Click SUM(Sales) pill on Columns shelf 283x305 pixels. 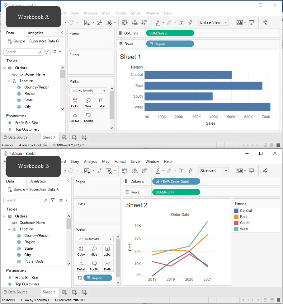point(170,33)
